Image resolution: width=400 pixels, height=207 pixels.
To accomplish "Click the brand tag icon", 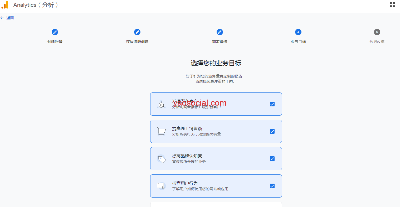I will pos(161,159).
